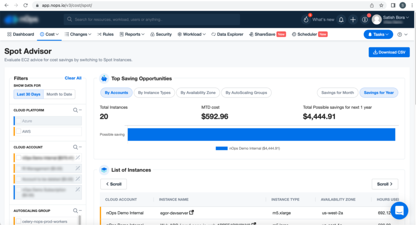Collapse the Cloud Platform filter section
This screenshot has width=416, height=225.
80,110
